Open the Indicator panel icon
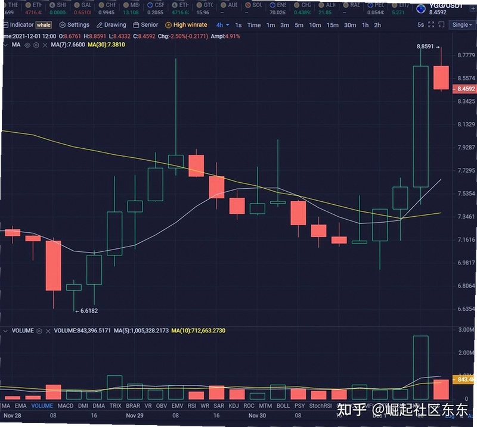Viewport: 477px width, 427px height. 5,25
